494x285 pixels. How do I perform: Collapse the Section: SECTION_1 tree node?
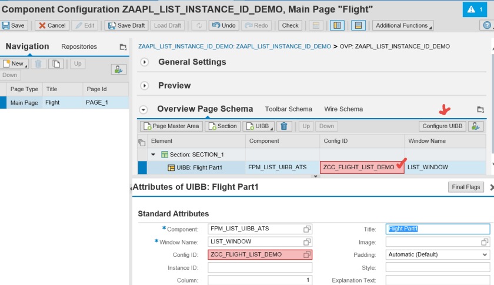[154, 155]
